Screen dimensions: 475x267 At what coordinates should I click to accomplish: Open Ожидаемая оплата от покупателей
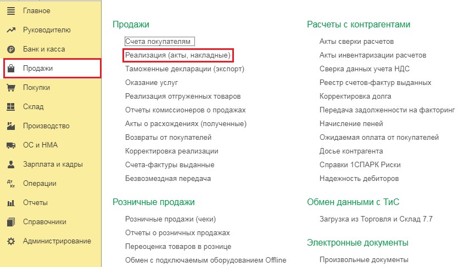pyautogui.click(x=379, y=137)
